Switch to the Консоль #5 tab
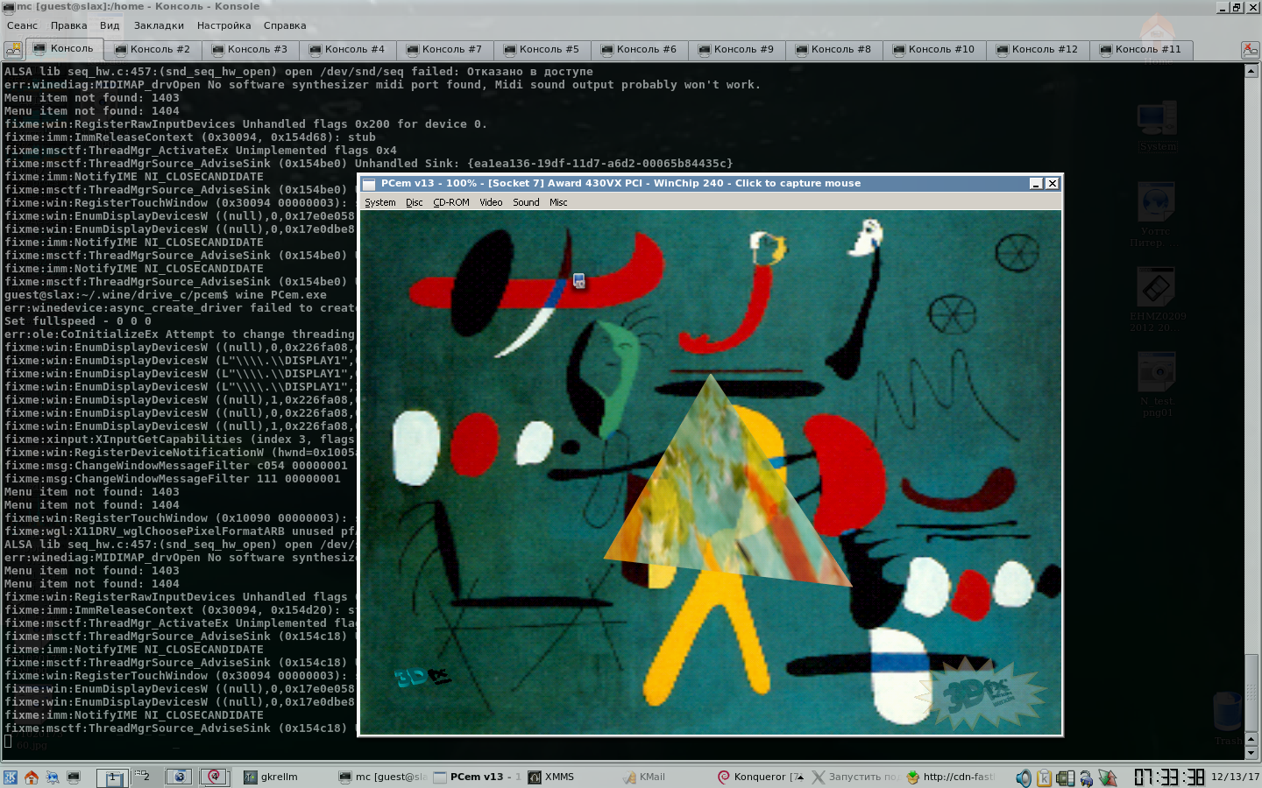Image resolution: width=1262 pixels, height=788 pixels. pyautogui.click(x=542, y=50)
